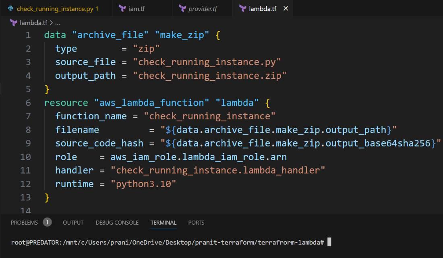Screen dimensions: 443x258
Task: Click the closing brace on line 5
Action: click(x=47, y=89)
